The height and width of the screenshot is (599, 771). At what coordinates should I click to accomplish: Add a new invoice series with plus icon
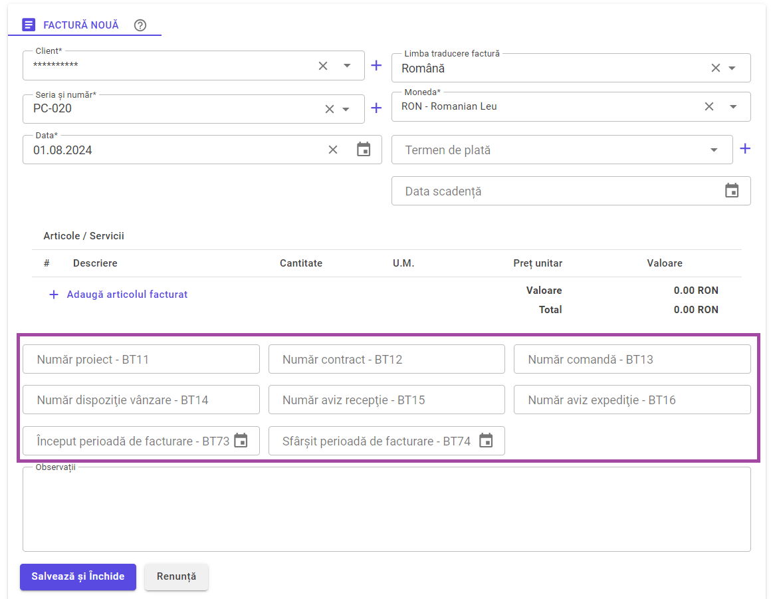coord(376,108)
